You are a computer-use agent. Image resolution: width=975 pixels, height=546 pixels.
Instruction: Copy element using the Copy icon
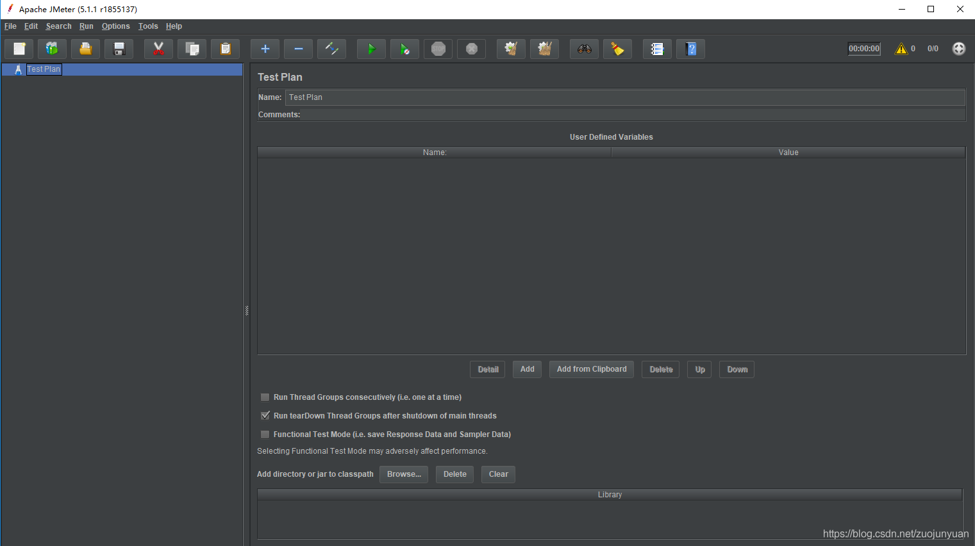[192, 49]
